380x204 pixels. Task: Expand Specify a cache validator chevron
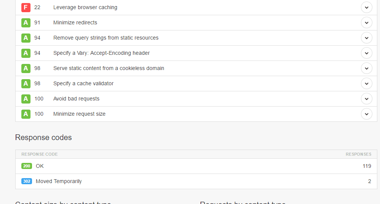point(366,83)
